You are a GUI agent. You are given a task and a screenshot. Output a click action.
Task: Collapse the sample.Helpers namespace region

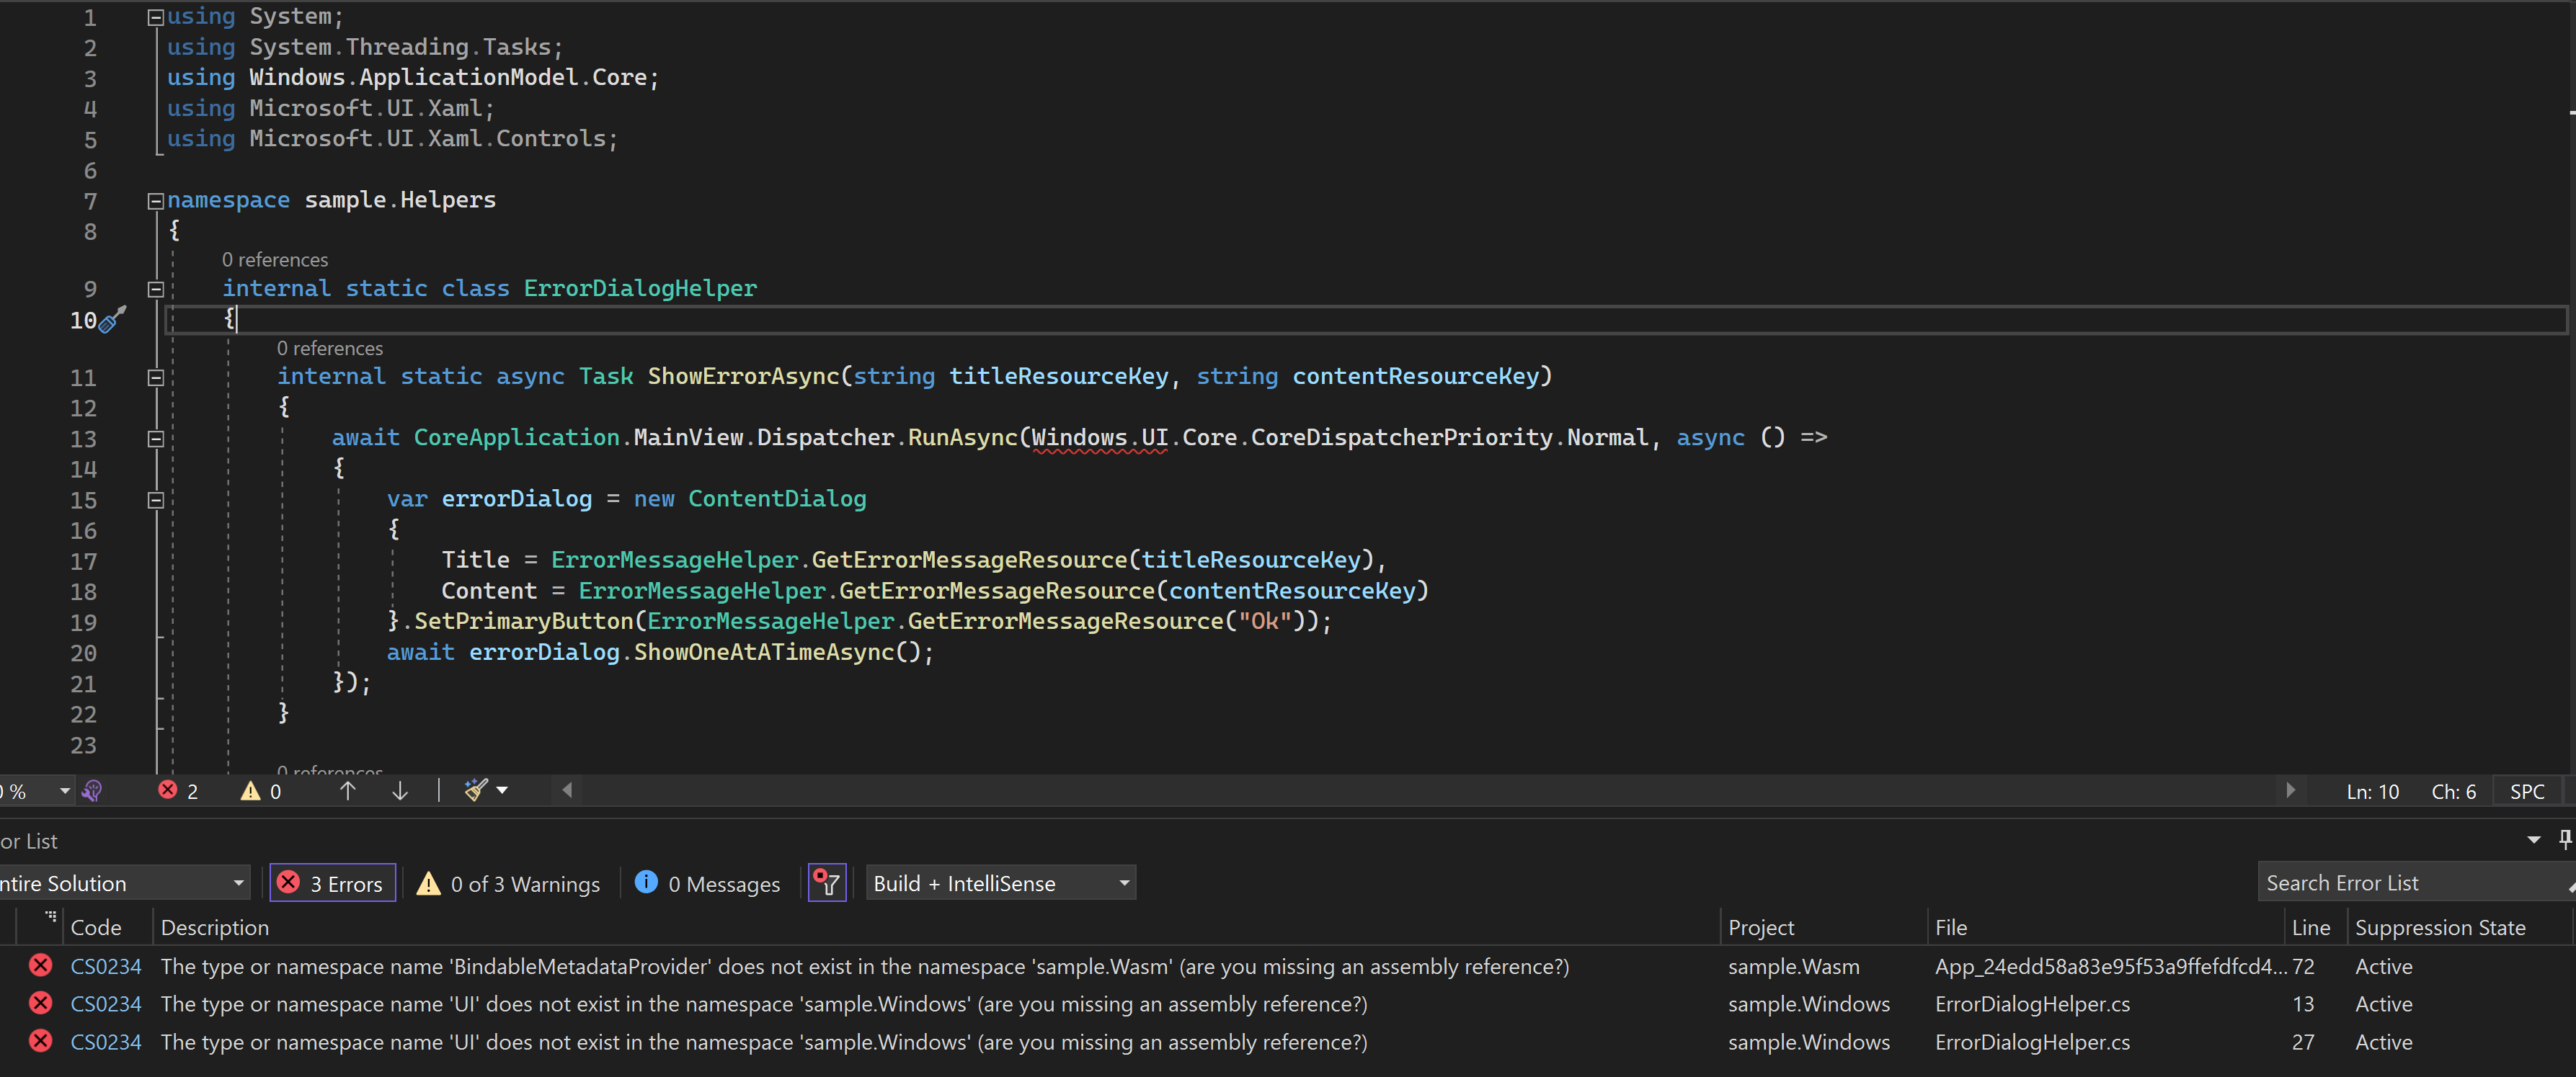tap(155, 201)
